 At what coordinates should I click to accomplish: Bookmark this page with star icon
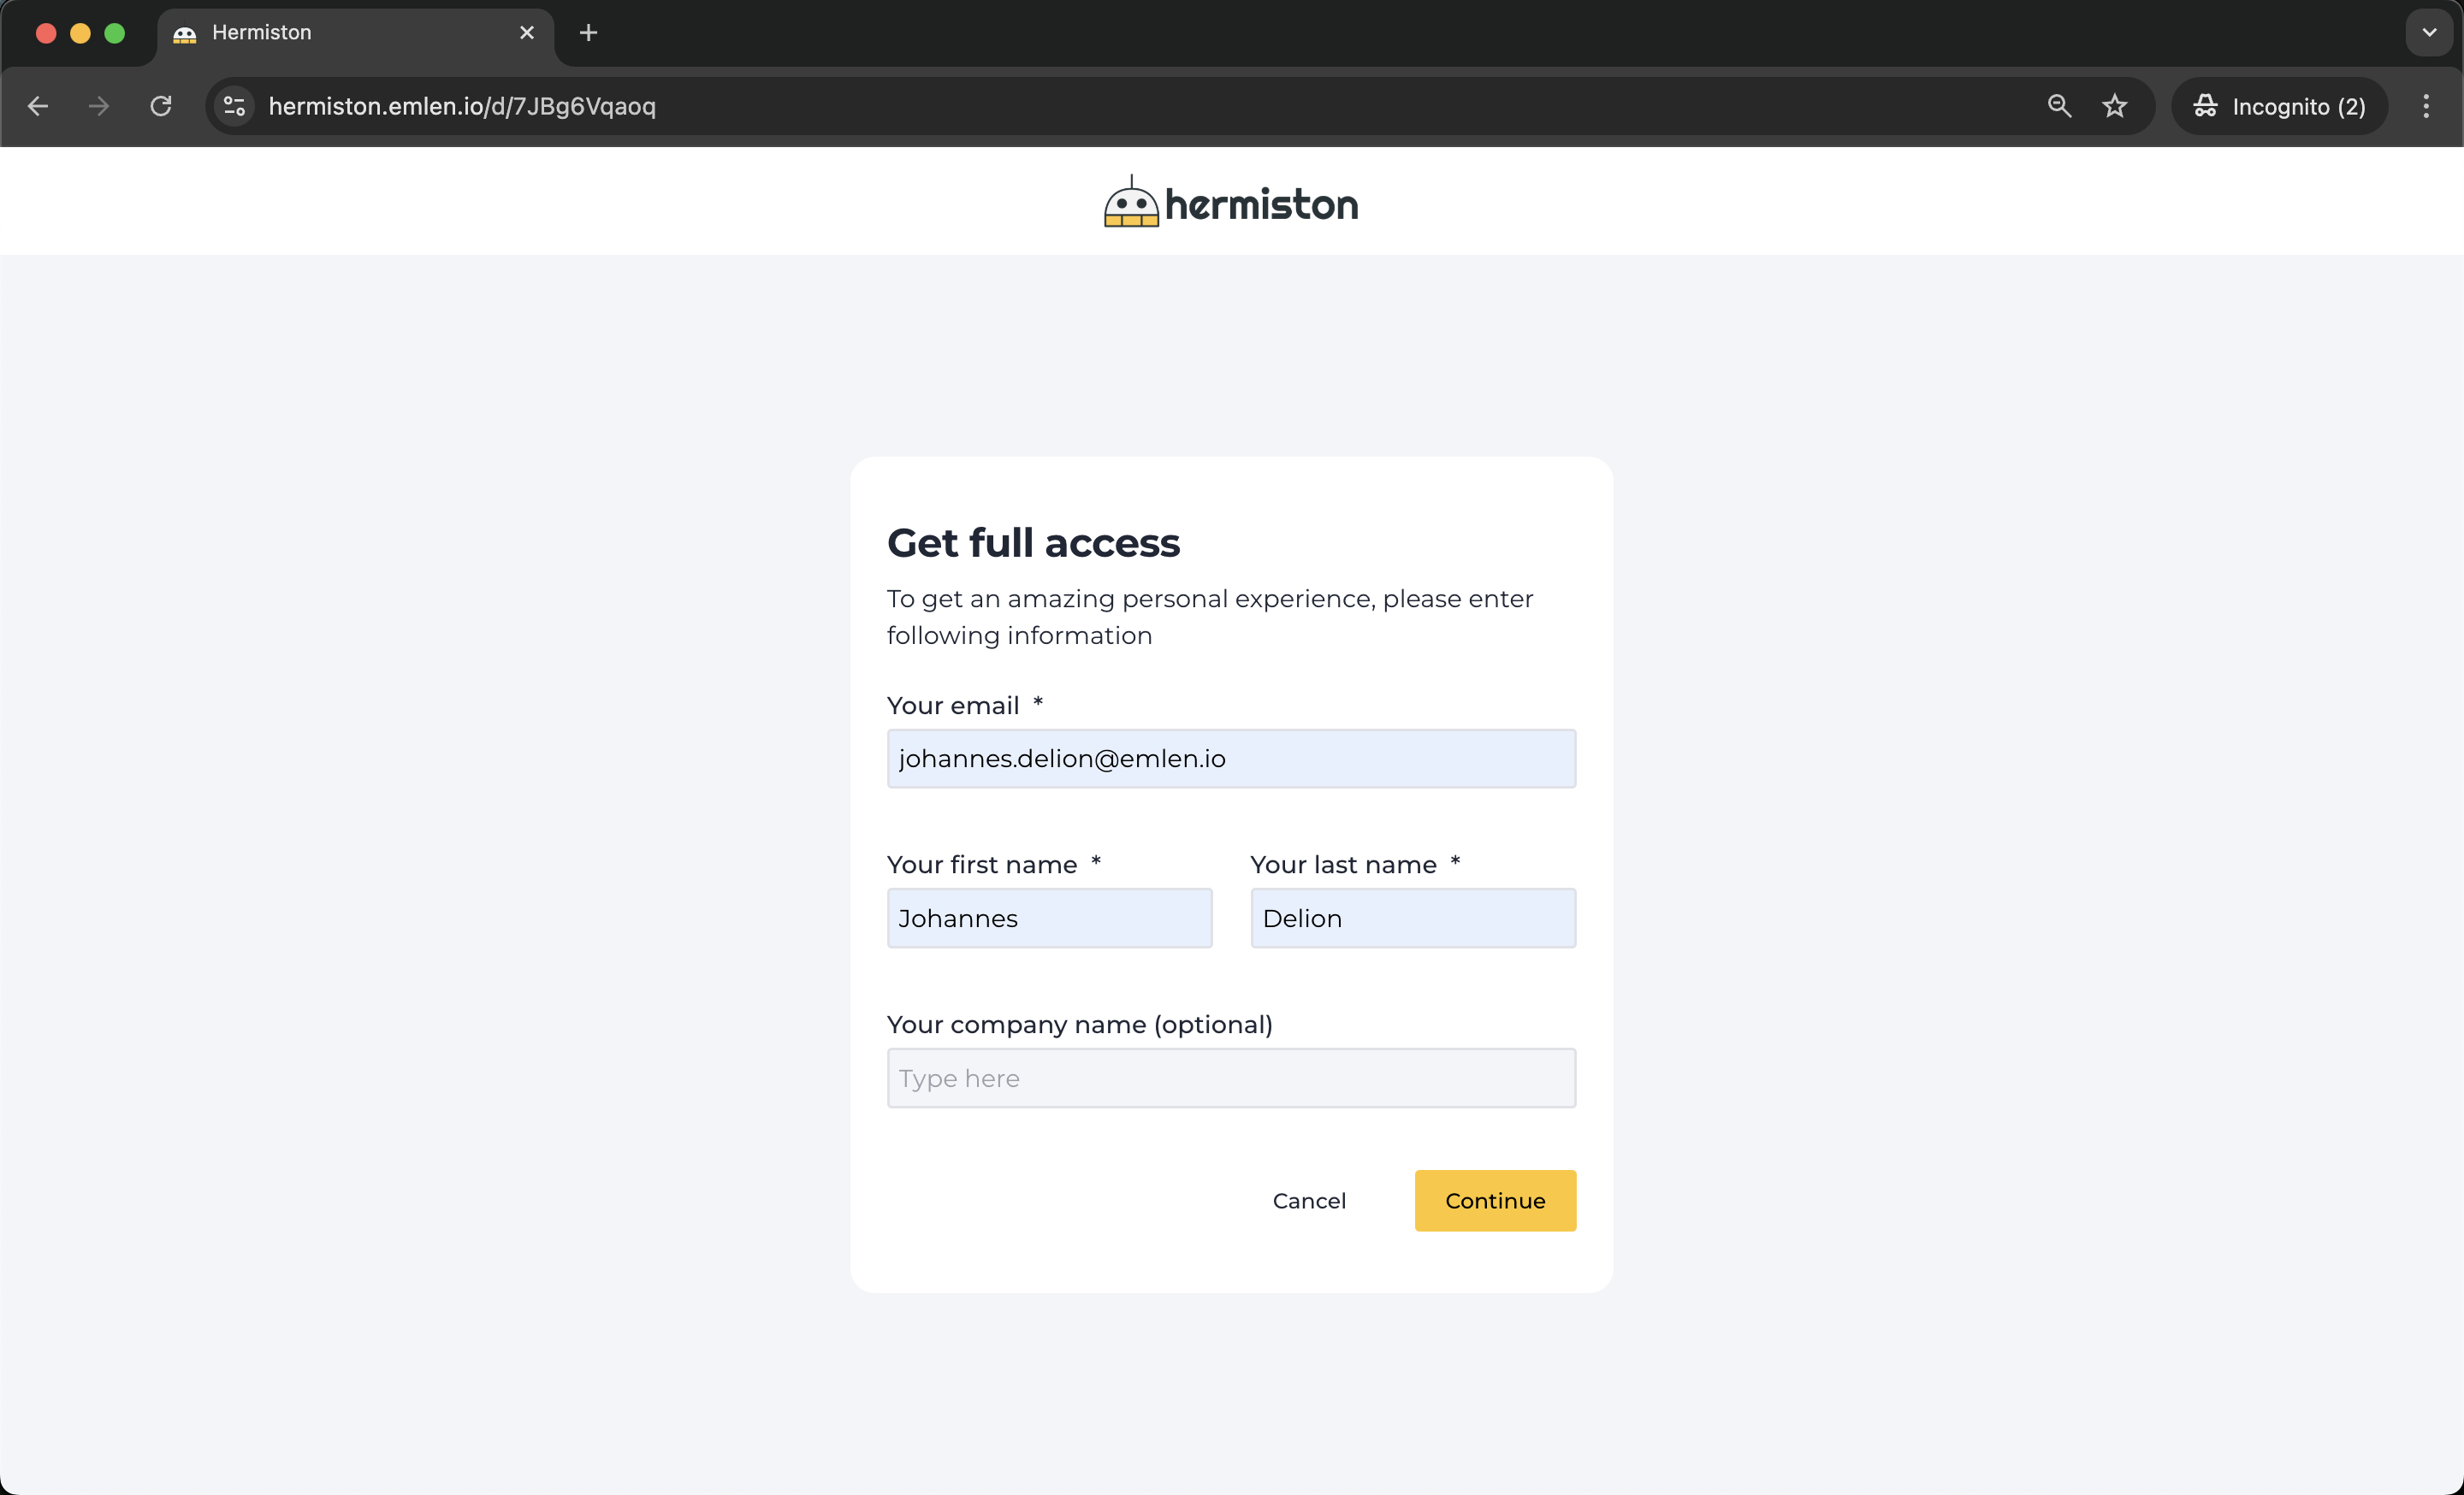2114,106
